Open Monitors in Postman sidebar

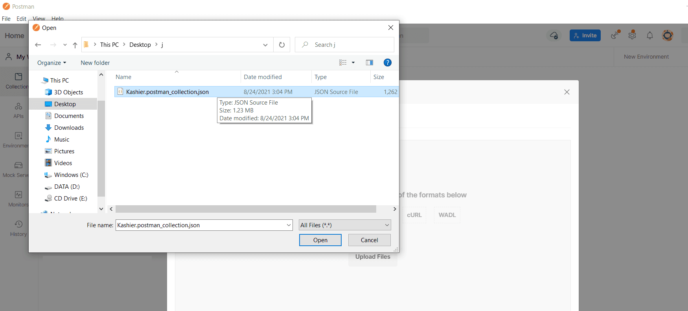(x=18, y=199)
